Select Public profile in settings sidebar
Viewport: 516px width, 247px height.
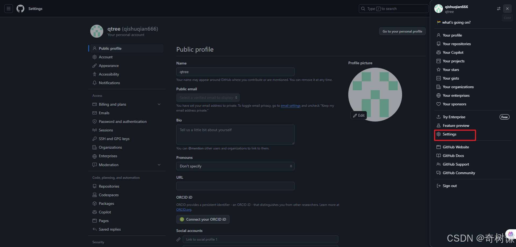127,48
